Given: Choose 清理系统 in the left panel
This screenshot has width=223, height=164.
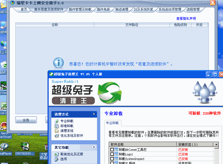Looking at the screenshot, I should tap(66, 131).
